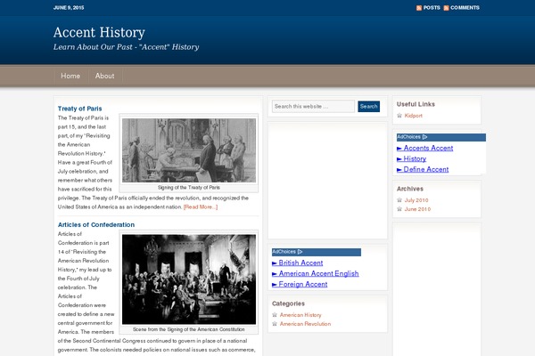Click the star icon beside June 2010

[x=399, y=209]
